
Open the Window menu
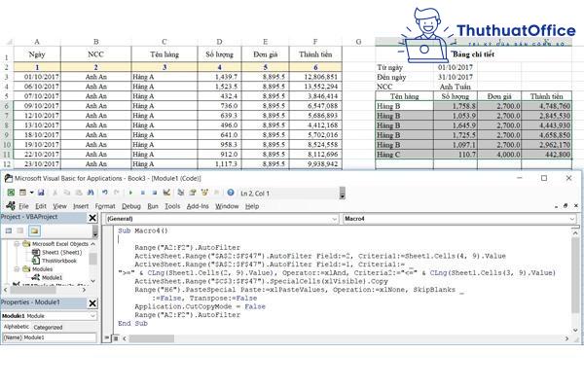[x=227, y=206]
